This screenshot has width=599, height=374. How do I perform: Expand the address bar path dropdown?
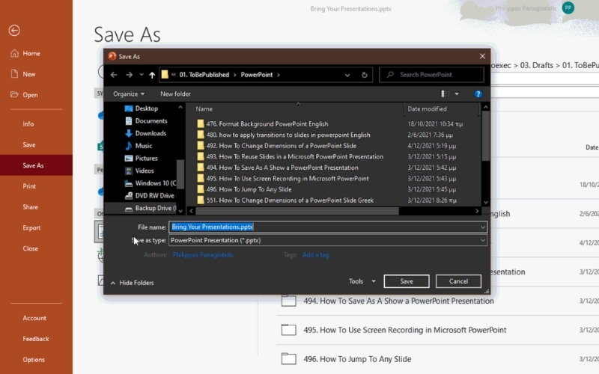(x=347, y=76)
